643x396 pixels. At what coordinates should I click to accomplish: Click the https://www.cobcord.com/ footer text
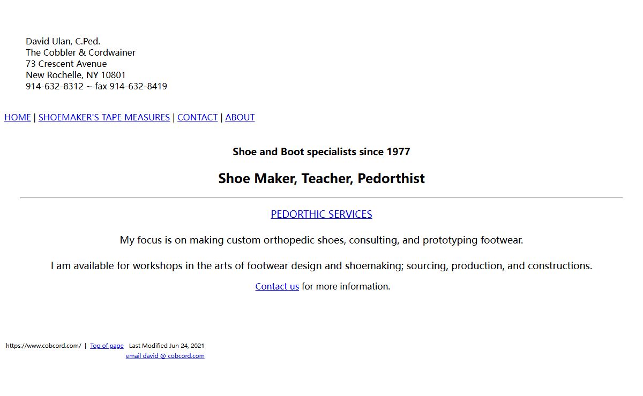pos(43,346)
